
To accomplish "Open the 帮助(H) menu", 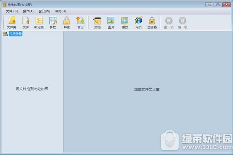I will click(60, 11).
